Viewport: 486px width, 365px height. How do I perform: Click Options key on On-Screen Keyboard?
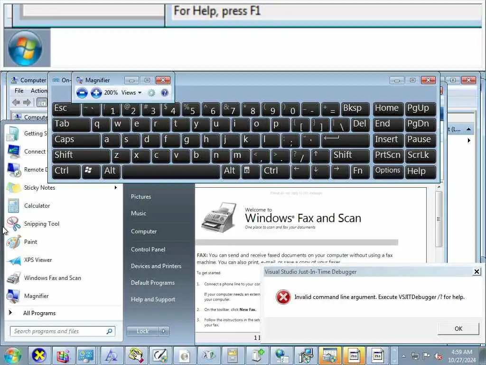pos(388,172)
